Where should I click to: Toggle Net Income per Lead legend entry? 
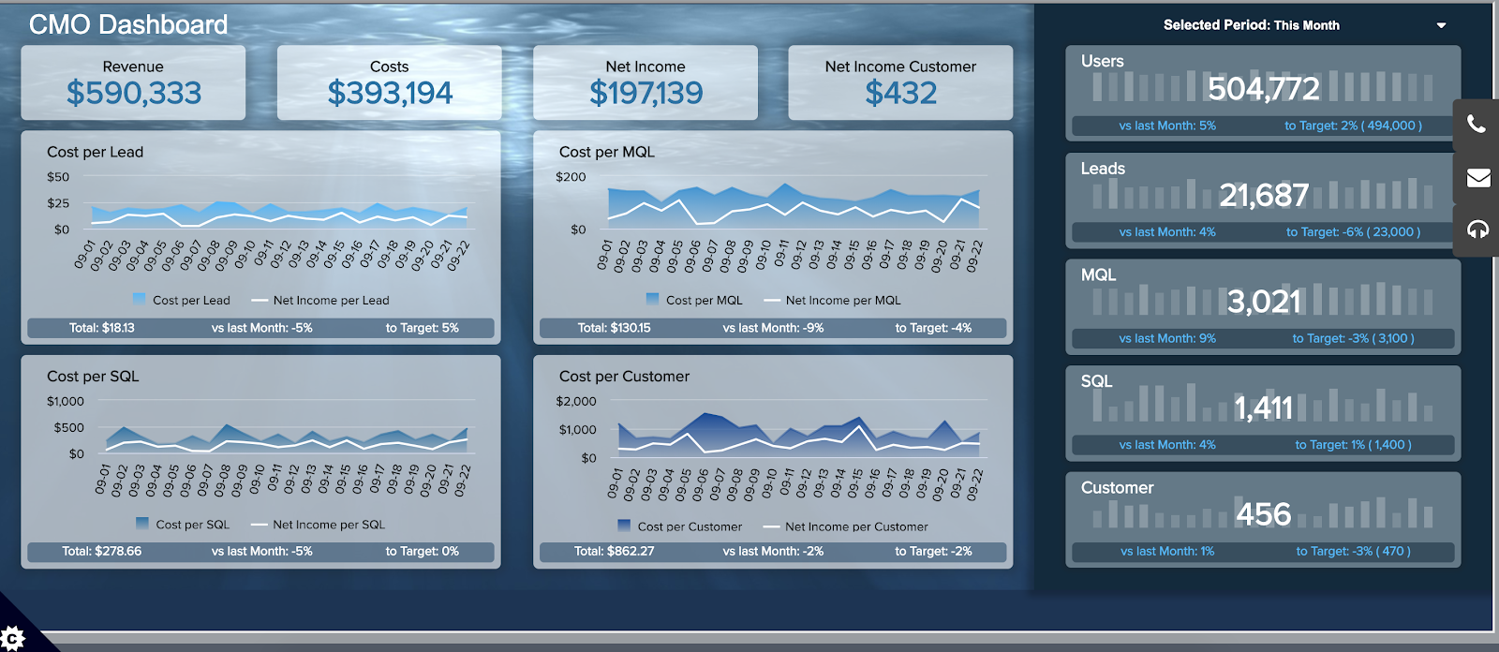pos(320,300)
